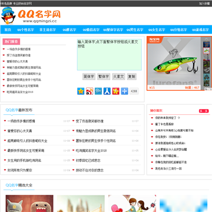This screenshot has width=212, height=212.
Task: Open the cartoon couple with heart thumbnail
Action: click(132, 203)
